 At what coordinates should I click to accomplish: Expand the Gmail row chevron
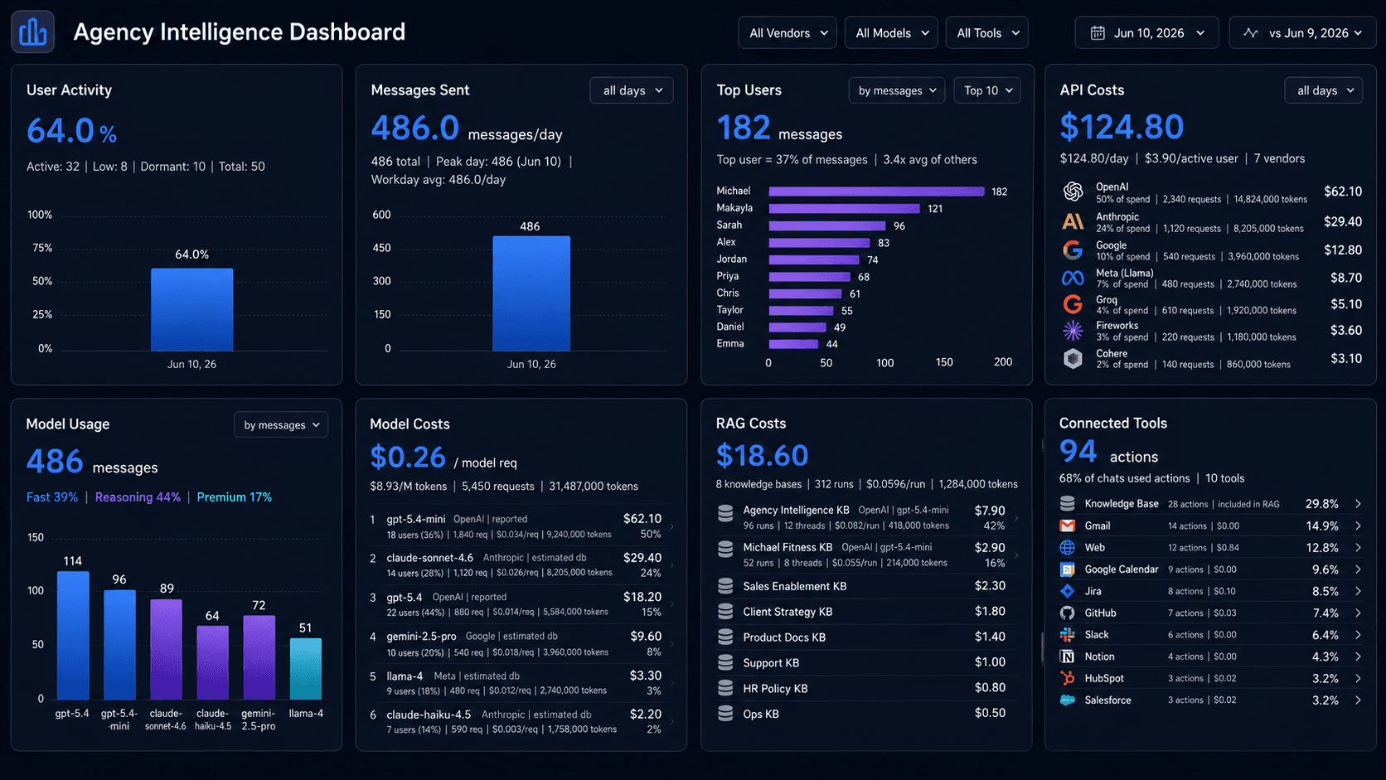click(x=1358, y=526)
